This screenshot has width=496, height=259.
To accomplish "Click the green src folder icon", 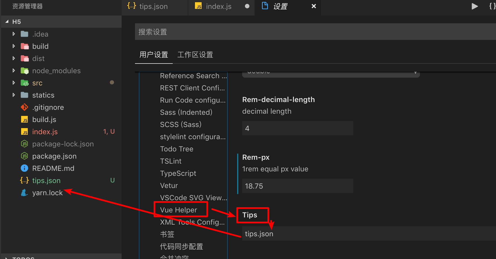I will pos(24,83).
